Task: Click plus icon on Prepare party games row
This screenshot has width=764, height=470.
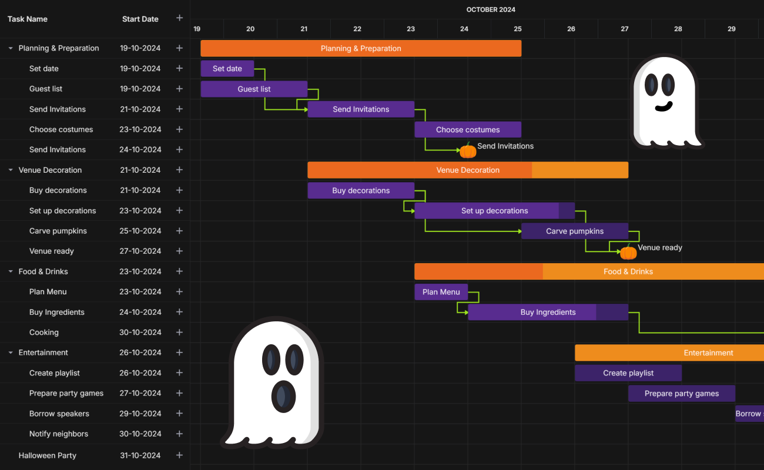Action: (179, 393)
